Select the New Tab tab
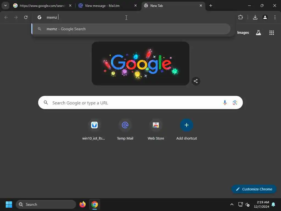 [x=172, y=5]
